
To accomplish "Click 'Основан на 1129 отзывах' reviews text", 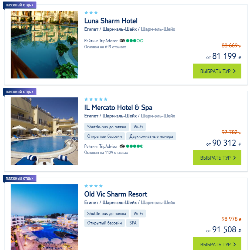I will point(106,152).
